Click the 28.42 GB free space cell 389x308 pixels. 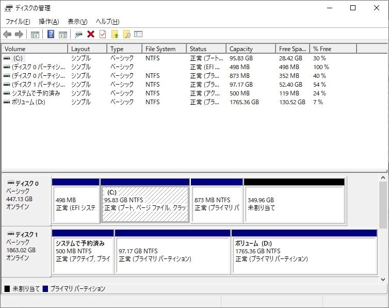290,58
